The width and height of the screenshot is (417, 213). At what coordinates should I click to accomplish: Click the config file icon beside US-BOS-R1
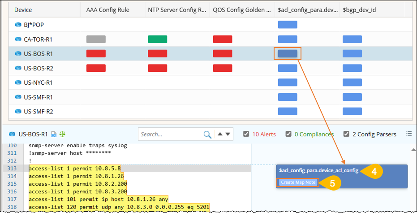coord(53,134)
